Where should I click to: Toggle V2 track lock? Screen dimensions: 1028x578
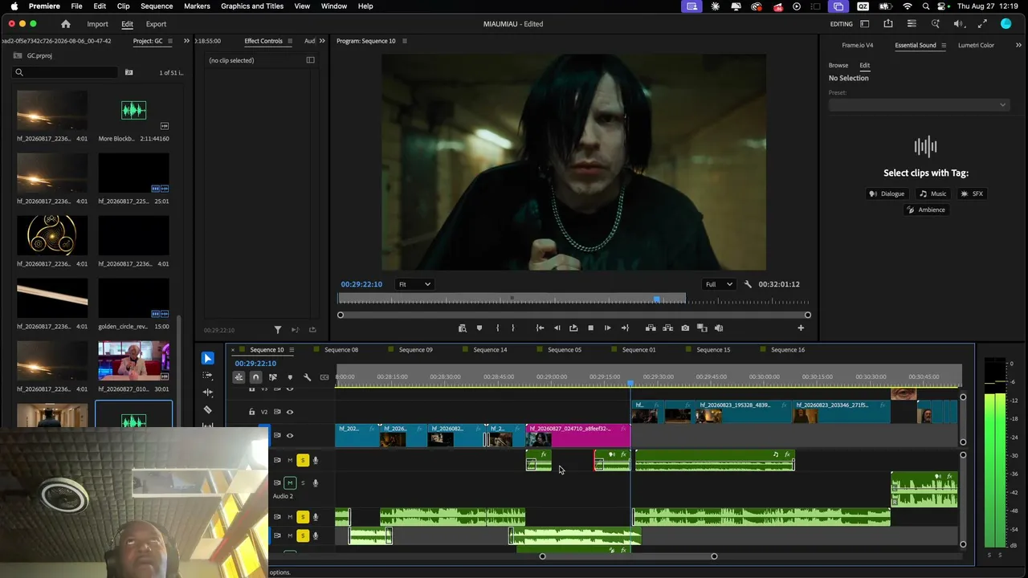pos(251,412)
